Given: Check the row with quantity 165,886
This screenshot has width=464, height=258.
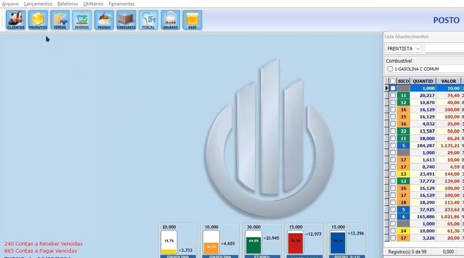Looking at the screenshot, I should tap(393, 216).
